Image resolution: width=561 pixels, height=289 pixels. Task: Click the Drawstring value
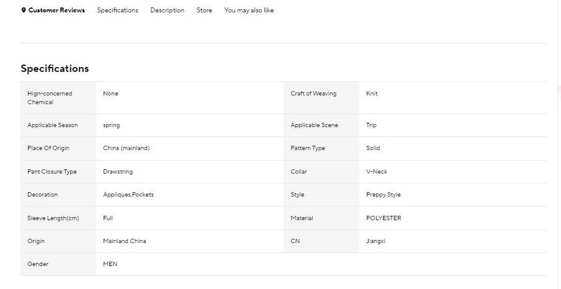tap(118, 172)
